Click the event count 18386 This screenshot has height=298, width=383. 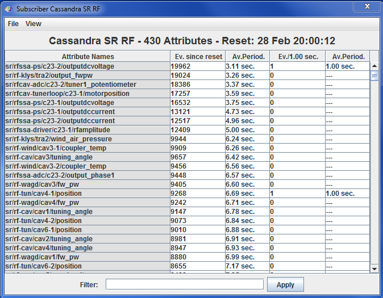(198, 85)
